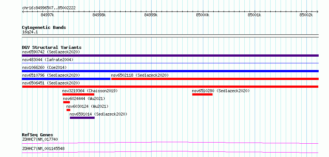The image size is (329, 157).
Task: Click the 84997k ruler label
Action: tap(48, 15)
